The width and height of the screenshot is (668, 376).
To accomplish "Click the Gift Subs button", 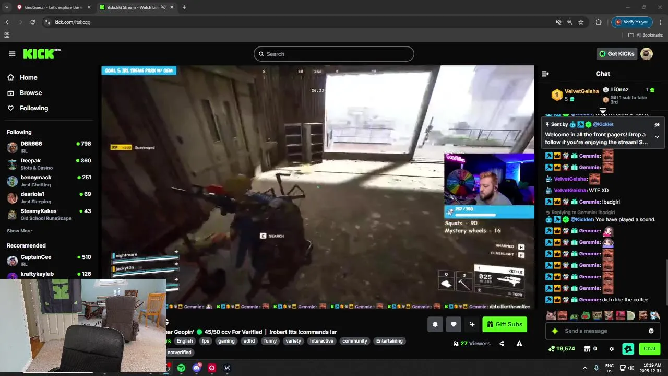I will (x=505, y=324).
